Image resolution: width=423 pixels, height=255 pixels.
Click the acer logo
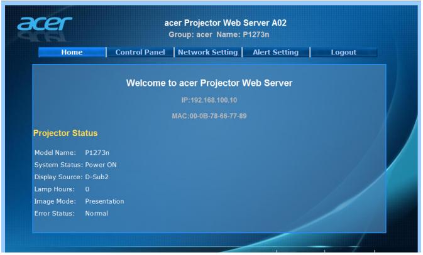(x=45, y=23)
